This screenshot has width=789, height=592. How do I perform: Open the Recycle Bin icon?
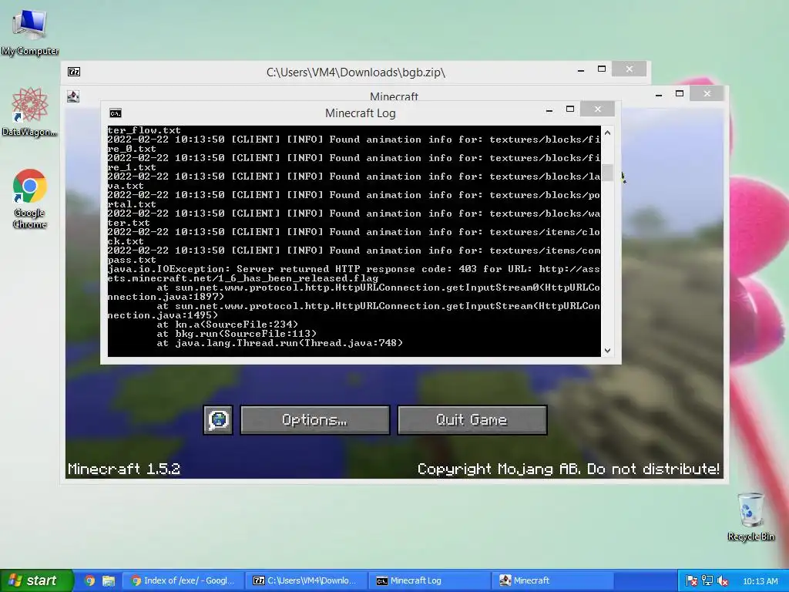[750, 516]
